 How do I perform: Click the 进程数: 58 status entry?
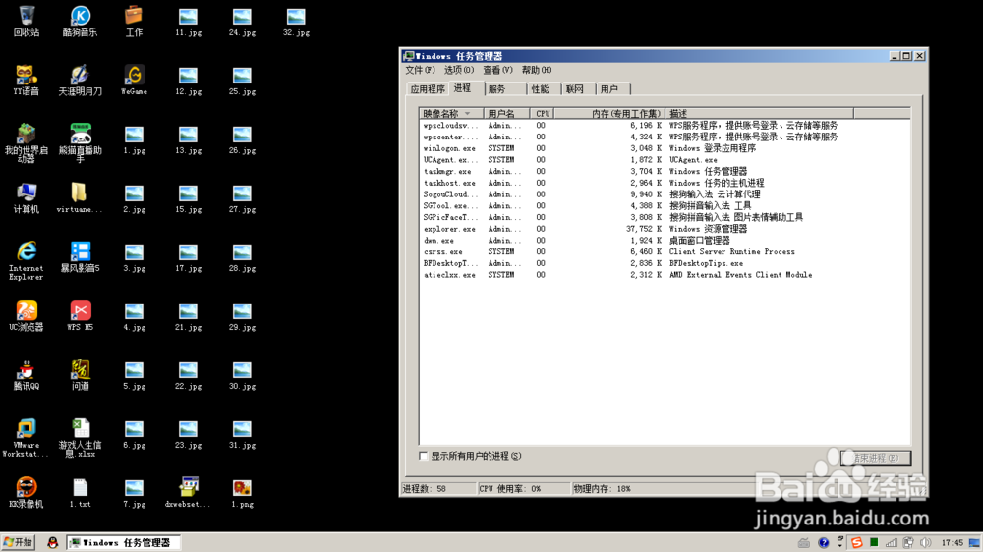pos(438,489)
